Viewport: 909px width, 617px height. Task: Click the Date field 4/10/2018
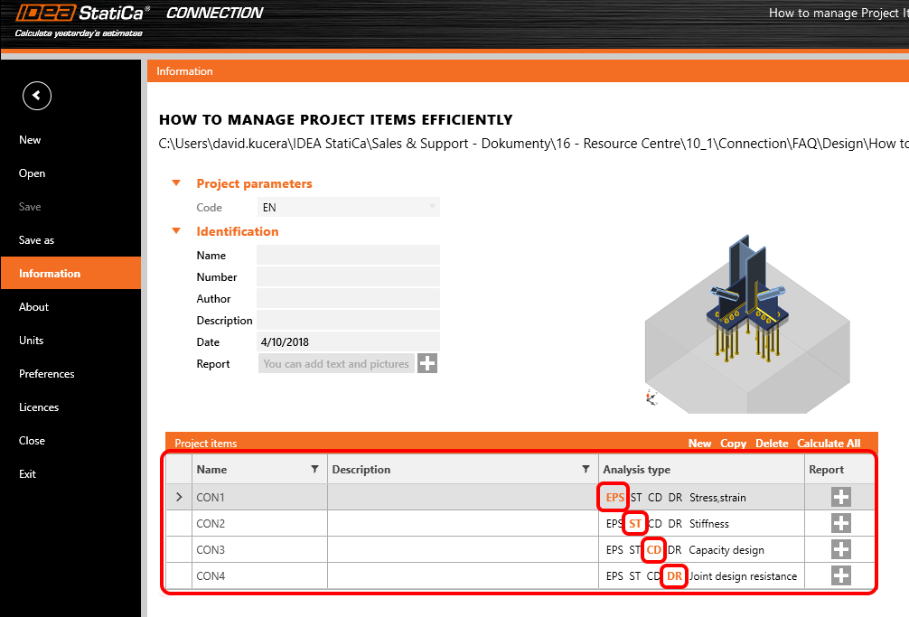pyautogui.click(x=349, y=341)
